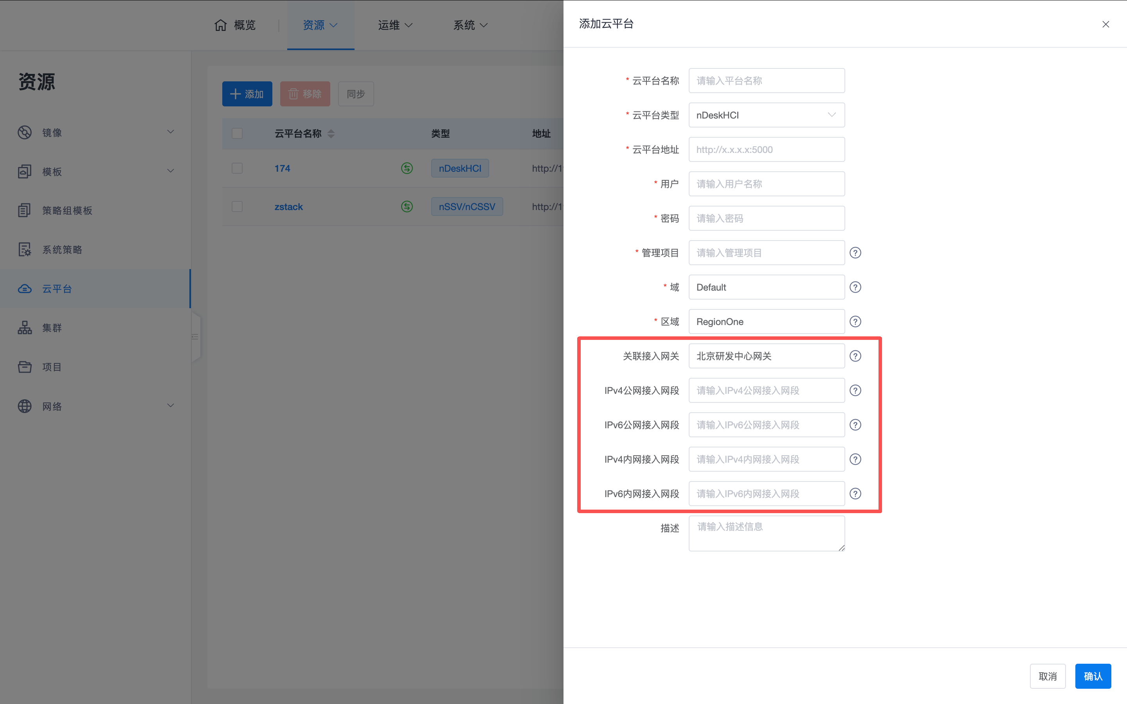The height and width of the screenshot is (704, 1127).
Task: Open the 系统 top menu
Action: (470, 25)
